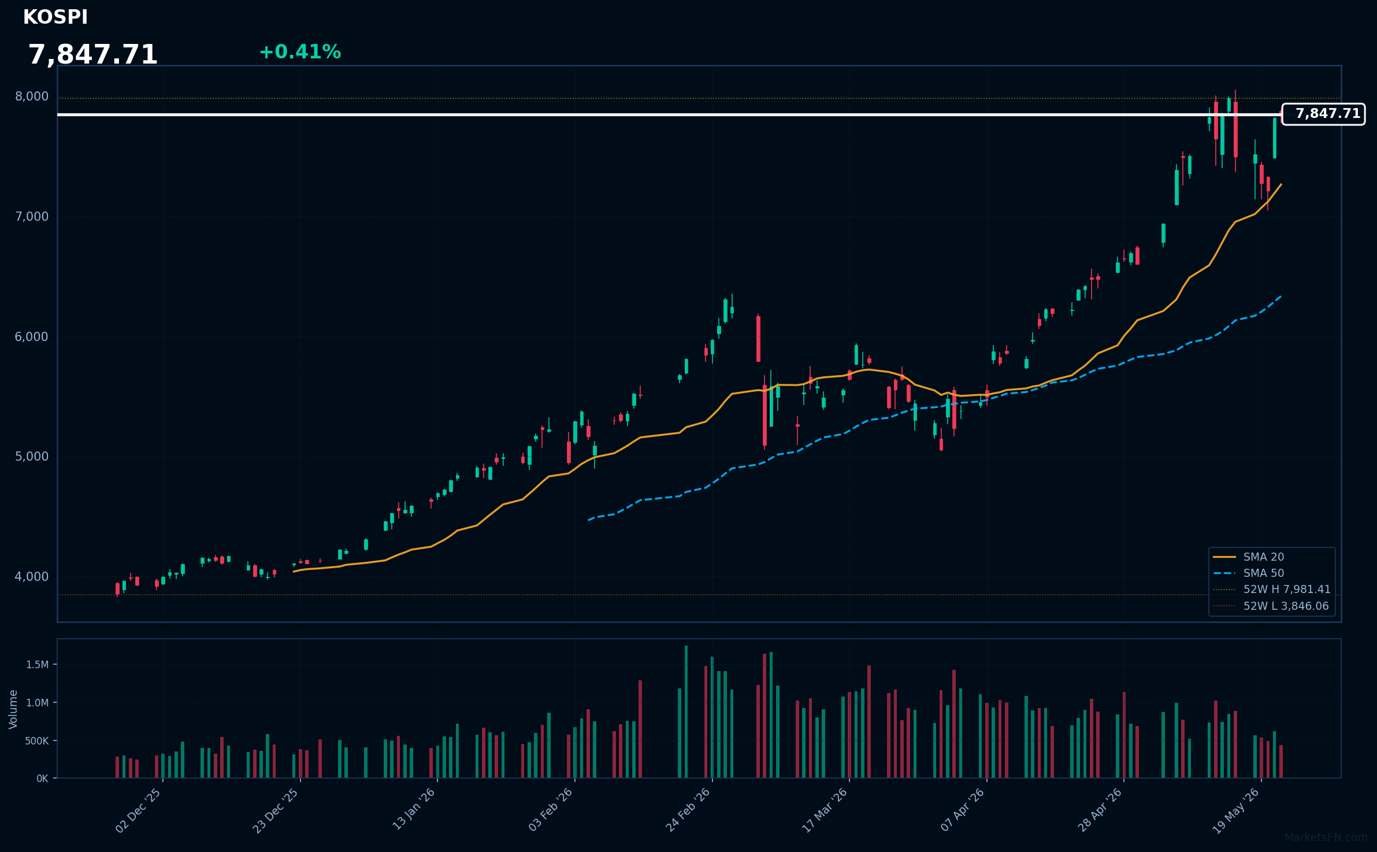
Task: Click the 28 Apr '26 date label
Action: point(1100,810)
